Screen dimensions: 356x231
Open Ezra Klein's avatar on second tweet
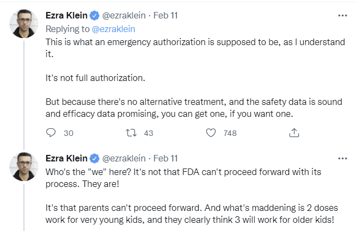(x=24, y=167)
